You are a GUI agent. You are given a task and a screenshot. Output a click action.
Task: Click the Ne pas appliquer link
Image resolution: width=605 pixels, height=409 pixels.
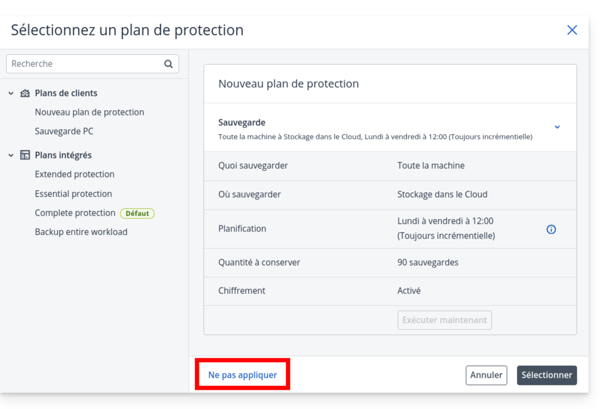click(243, 375)
